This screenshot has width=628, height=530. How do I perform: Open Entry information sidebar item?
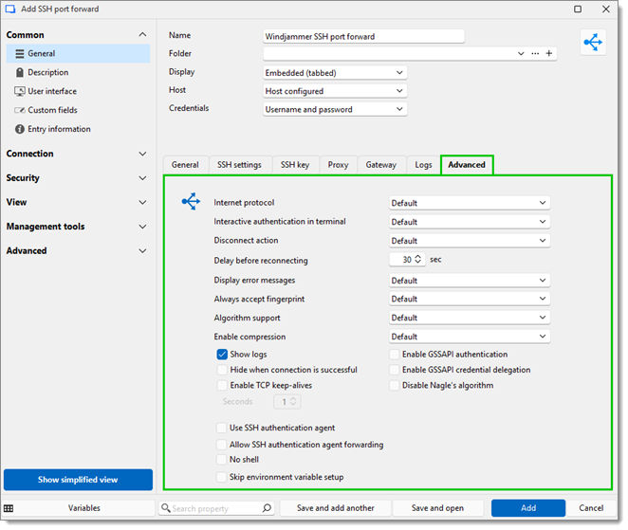[x=59, y=129]
